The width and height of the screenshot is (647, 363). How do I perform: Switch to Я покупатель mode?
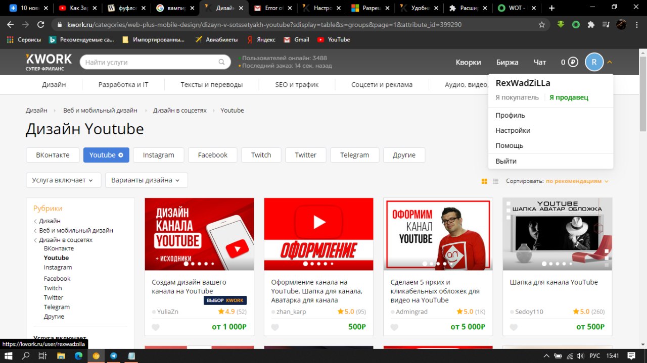tap(517, 97)
